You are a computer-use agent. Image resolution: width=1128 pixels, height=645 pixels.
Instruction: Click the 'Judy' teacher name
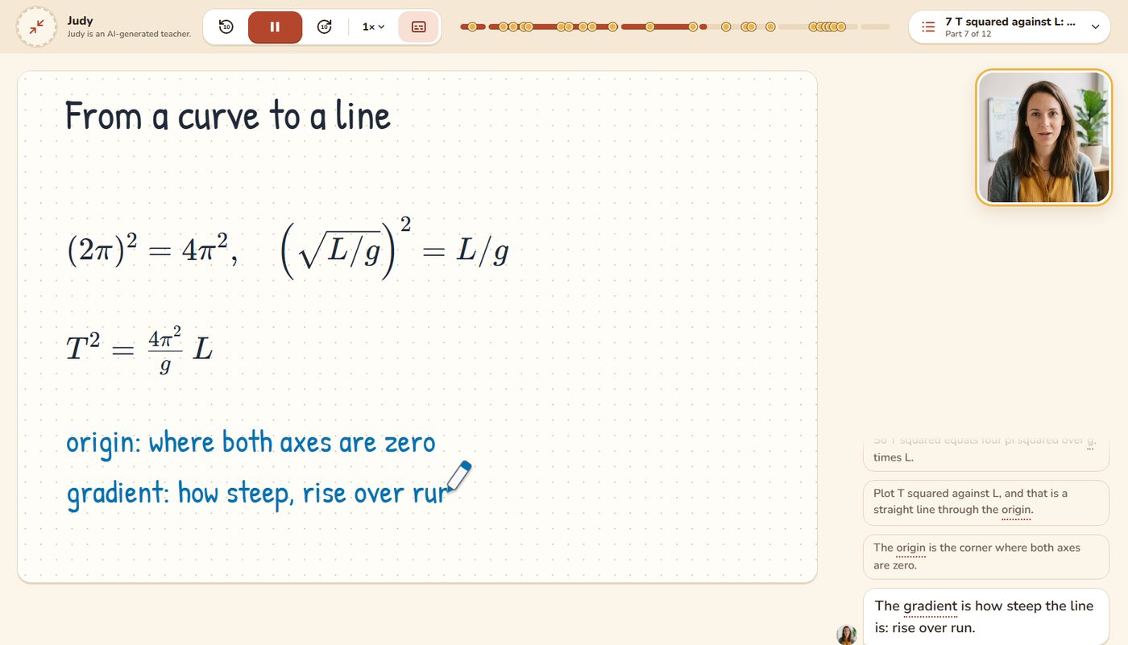pos(80,21)
